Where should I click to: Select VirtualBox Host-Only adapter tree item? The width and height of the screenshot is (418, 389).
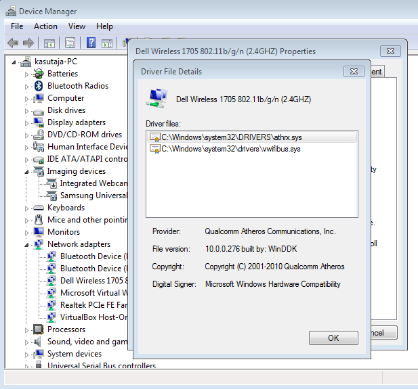click(94, 317)
